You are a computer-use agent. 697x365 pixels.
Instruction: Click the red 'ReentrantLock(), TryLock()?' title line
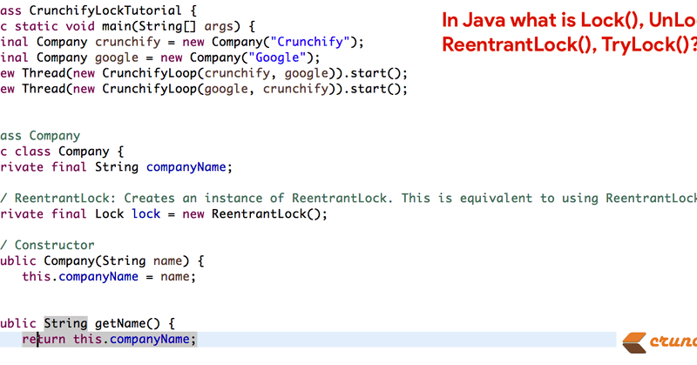pyautogui.click(x=570, y=45)
